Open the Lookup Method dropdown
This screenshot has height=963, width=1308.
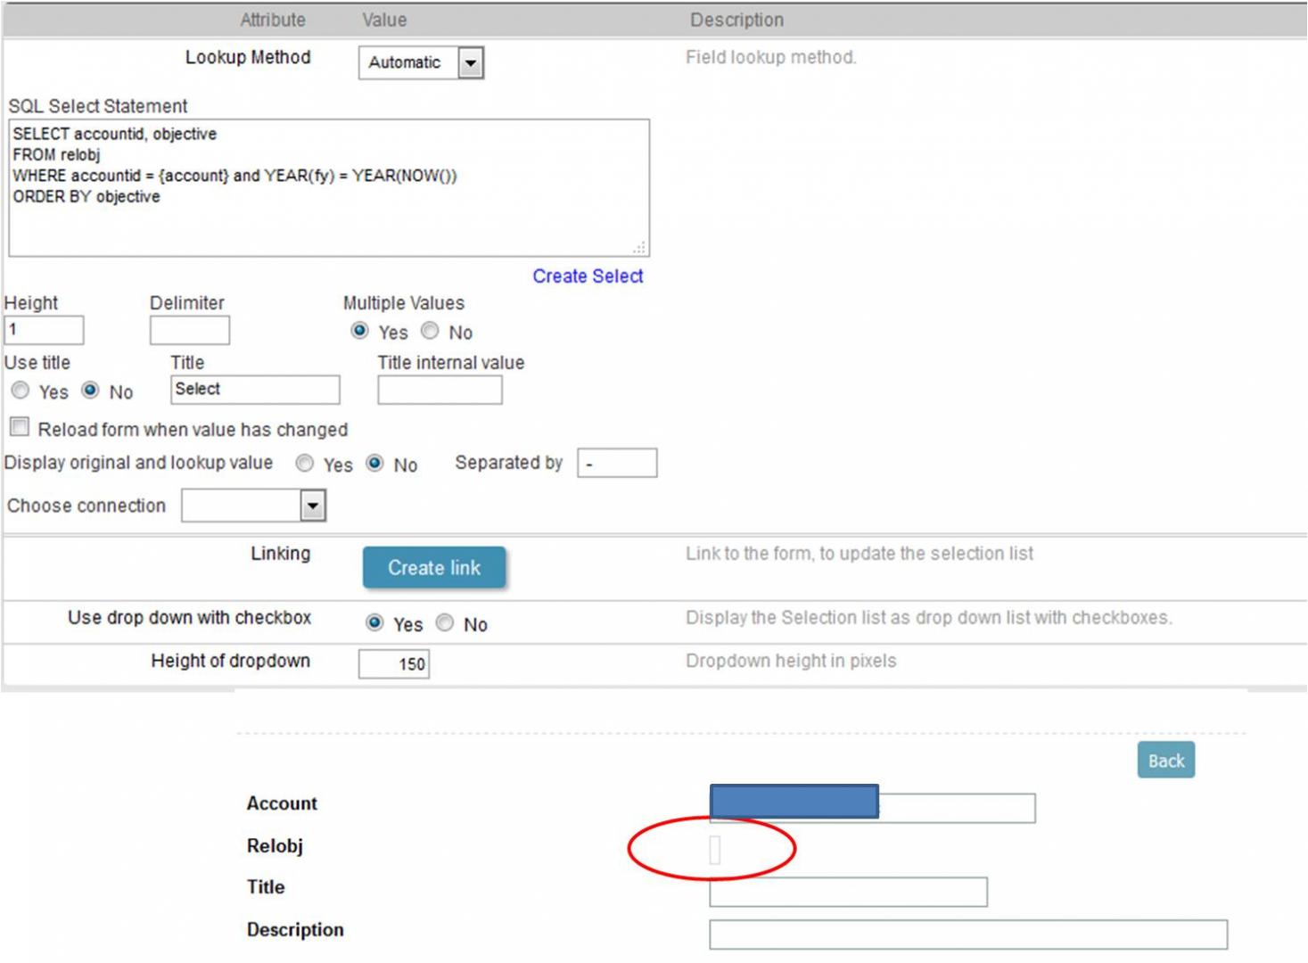[x=472, y=62]
